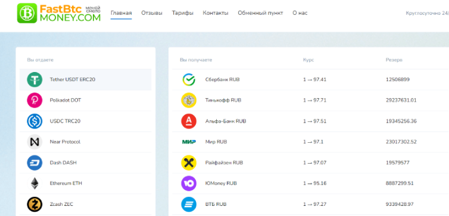Click the rate 1 → 95.16
The height and width of the screenshot is (216, 449).
pos(314,183)
